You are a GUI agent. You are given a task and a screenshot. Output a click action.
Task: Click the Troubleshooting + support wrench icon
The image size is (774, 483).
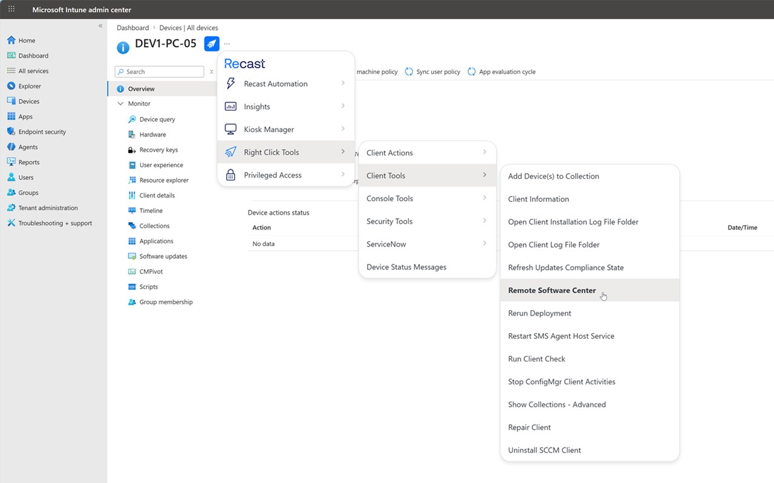pos(11,223)
